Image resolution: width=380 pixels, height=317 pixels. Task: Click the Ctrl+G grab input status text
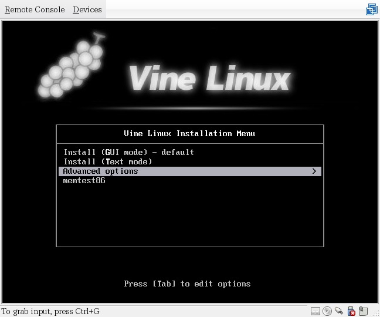50,311
